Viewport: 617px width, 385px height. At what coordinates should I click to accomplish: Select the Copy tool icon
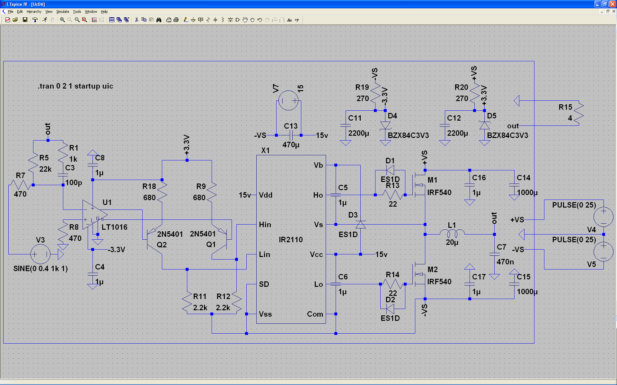click(144, 20)
